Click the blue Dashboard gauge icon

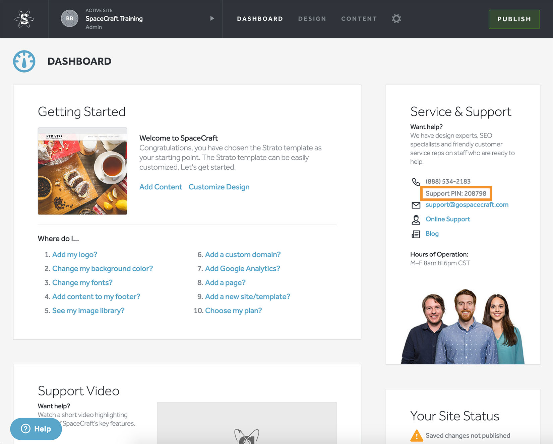click(24, 61)
